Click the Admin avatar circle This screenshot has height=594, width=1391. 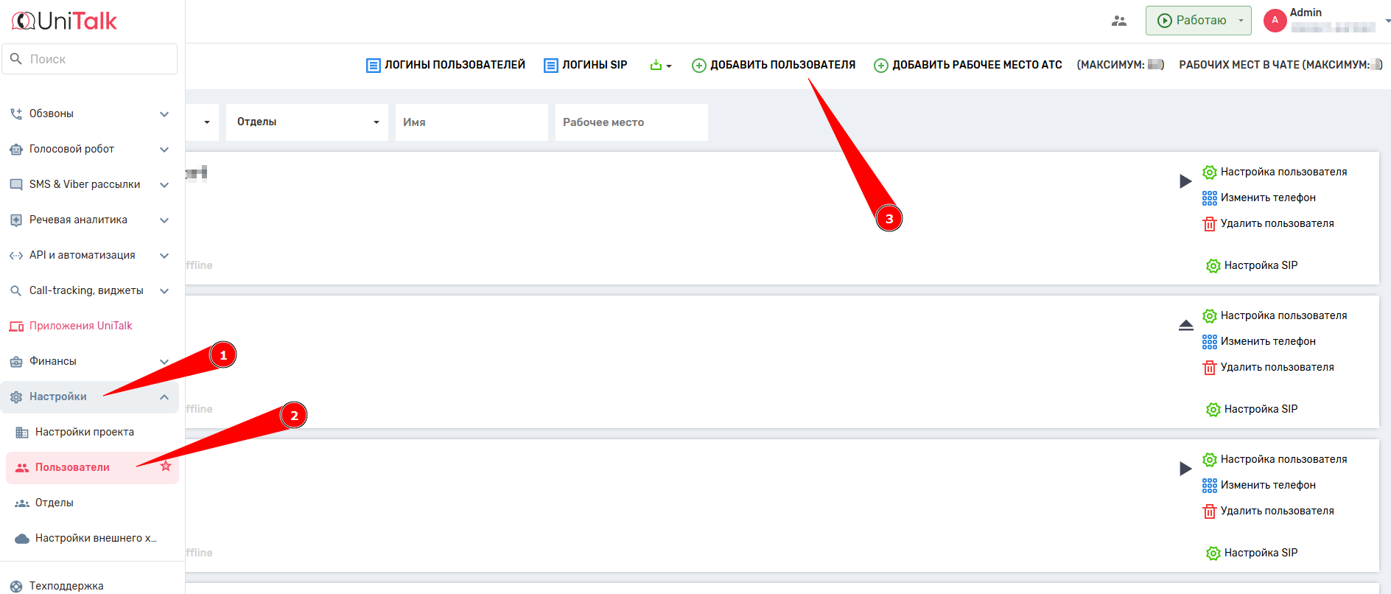(x=1275, y=21)
